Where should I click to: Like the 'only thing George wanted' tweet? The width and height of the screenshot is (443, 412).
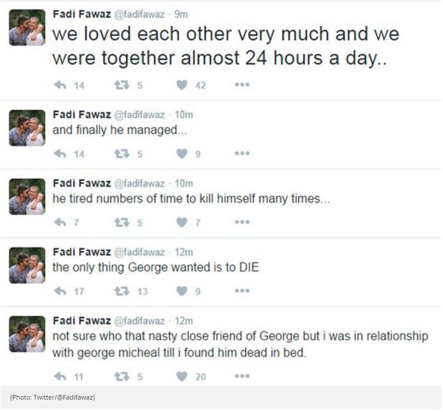pos(182,291)
